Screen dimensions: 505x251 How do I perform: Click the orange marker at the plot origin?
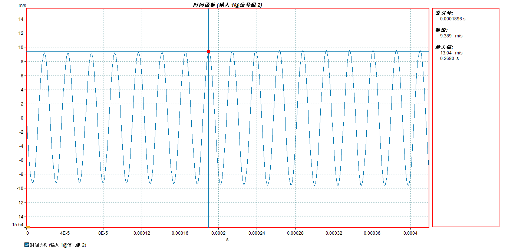tap(28, 227)
